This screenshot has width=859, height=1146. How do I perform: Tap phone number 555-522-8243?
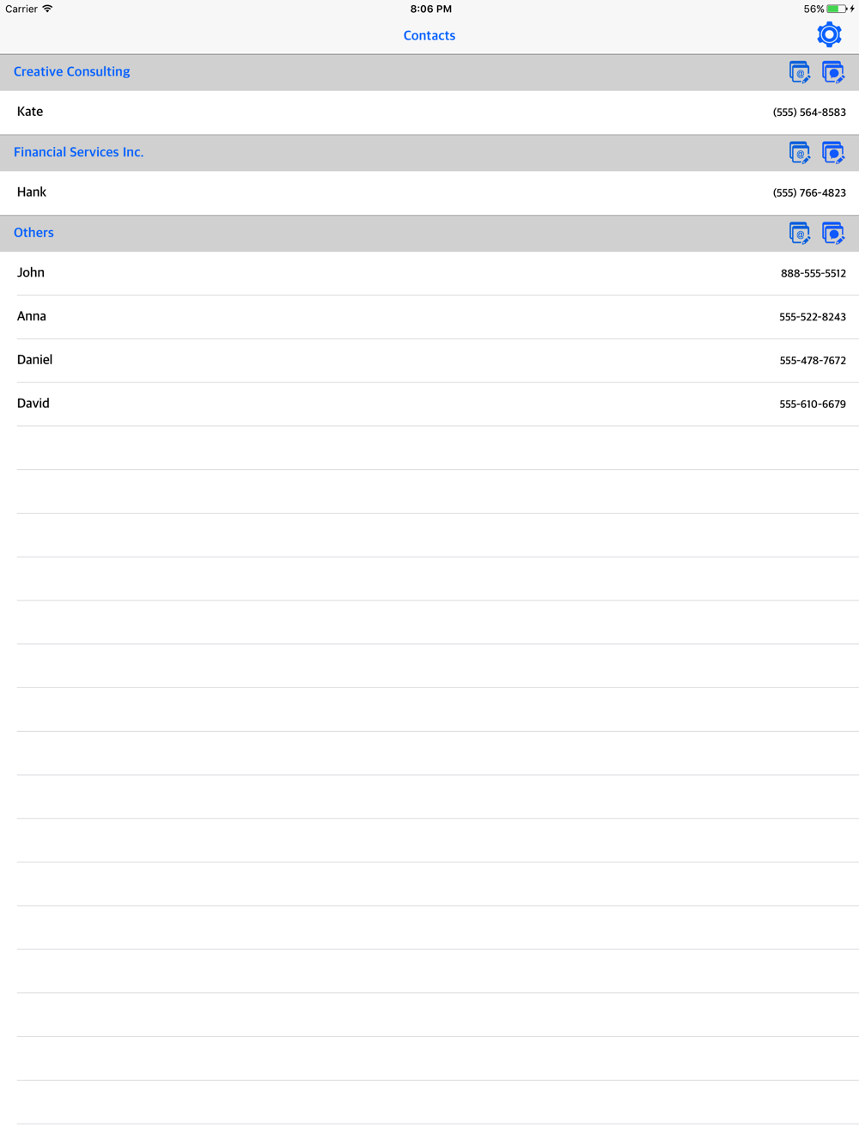coord(813,317)
